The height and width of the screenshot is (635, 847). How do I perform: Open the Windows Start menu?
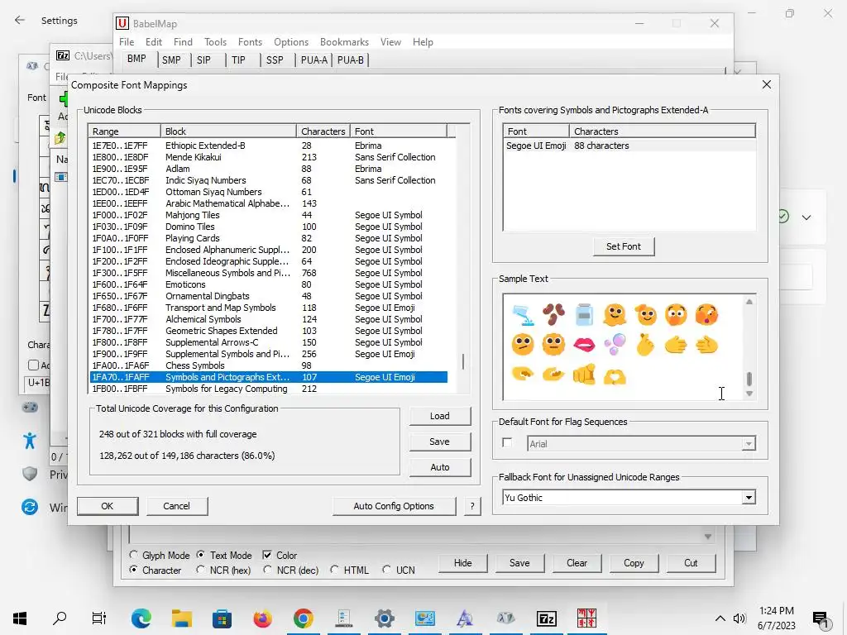(20, 618)
